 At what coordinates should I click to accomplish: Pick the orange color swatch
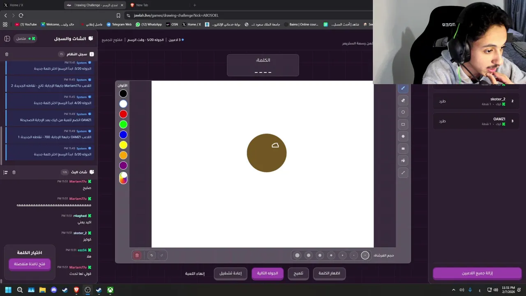[x=123, y=155]
